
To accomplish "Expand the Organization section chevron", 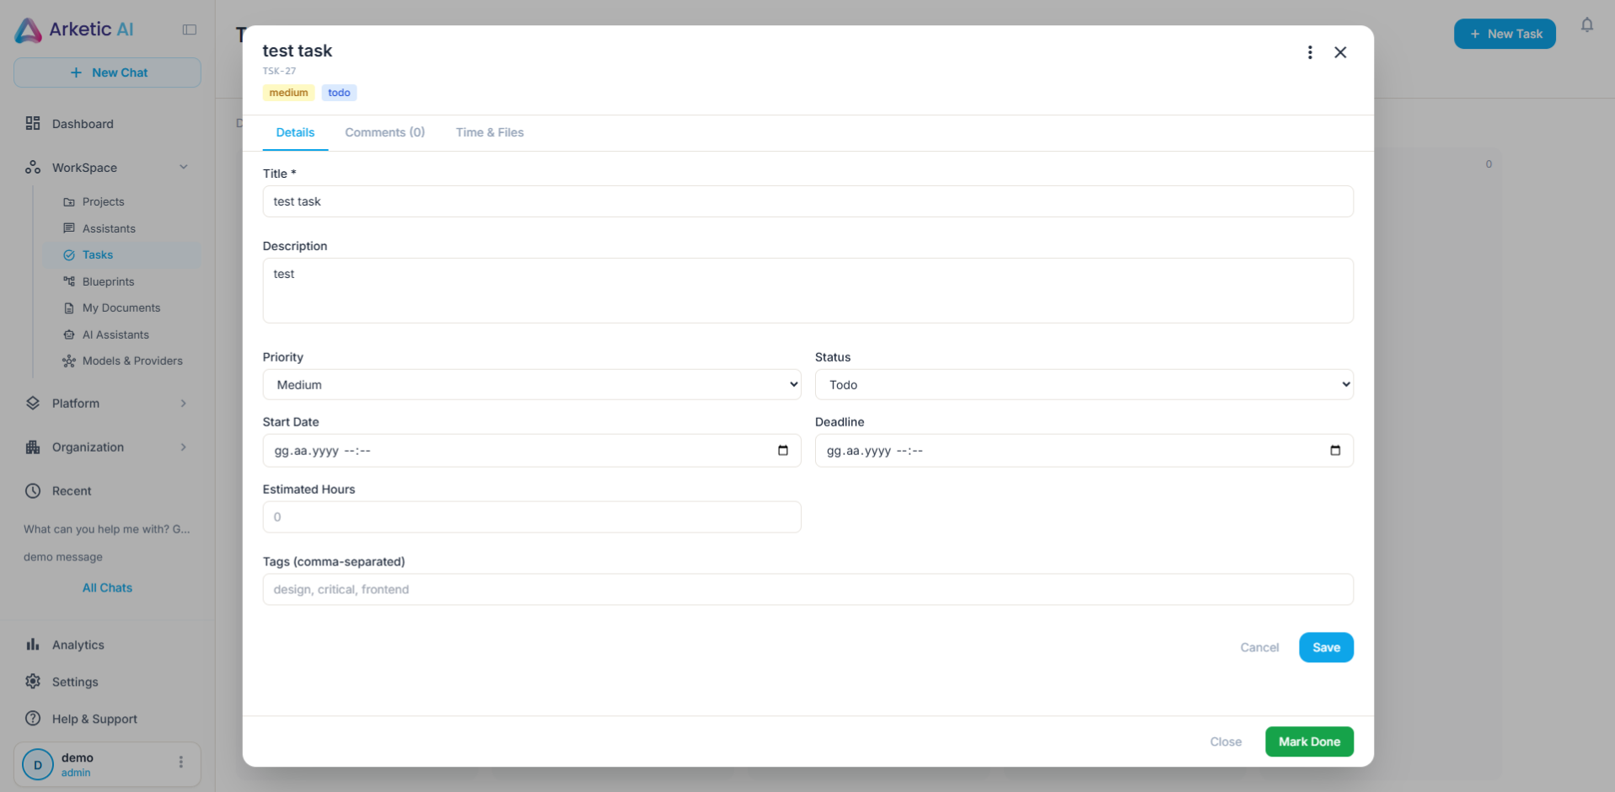I will (x=184, y=447).
